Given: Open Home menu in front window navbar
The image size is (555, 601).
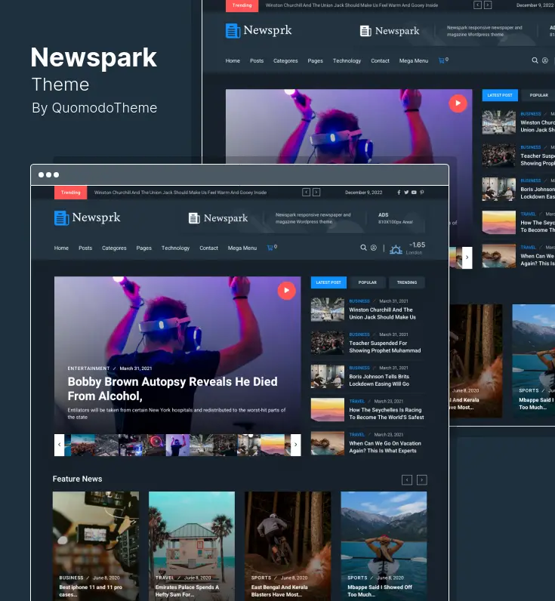Looking at the screenshot, I should (61, 248).
